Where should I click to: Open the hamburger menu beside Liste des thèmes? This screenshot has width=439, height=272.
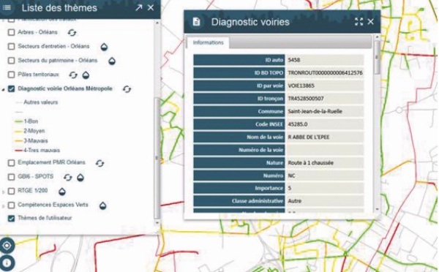coord(7,7)
